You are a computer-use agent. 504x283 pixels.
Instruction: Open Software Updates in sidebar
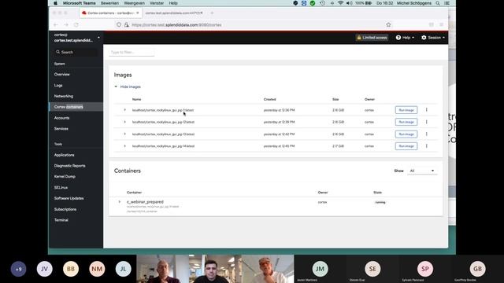[x=69, y=198]
